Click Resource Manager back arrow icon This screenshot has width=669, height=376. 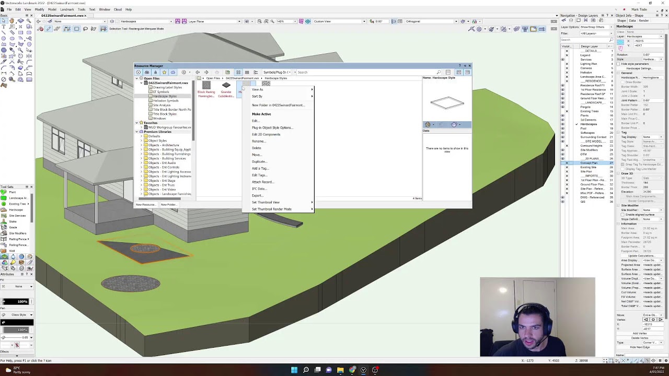(x=198, y=72)
